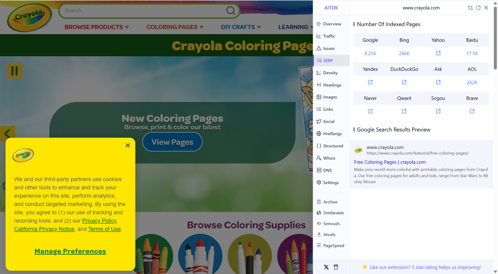Click the 5 star rating request link
The width and height of the screenshot is (498, 274).
[425, 268]
